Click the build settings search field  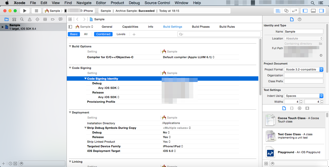(219, 34)
